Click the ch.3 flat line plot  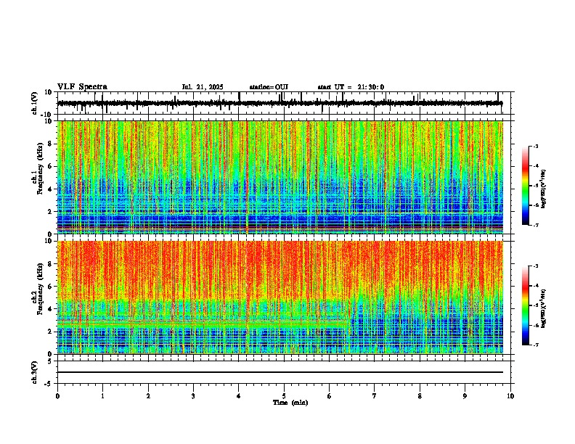click(x=284, y=372)
